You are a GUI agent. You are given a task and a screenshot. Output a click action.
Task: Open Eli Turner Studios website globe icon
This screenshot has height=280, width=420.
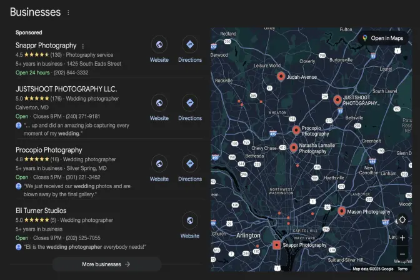pos(190,221)
